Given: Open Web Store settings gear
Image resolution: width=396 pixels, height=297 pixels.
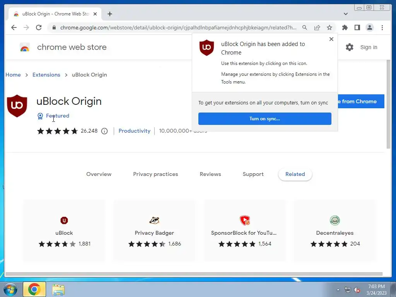Looking at the screenshot, I should [350, 47].
